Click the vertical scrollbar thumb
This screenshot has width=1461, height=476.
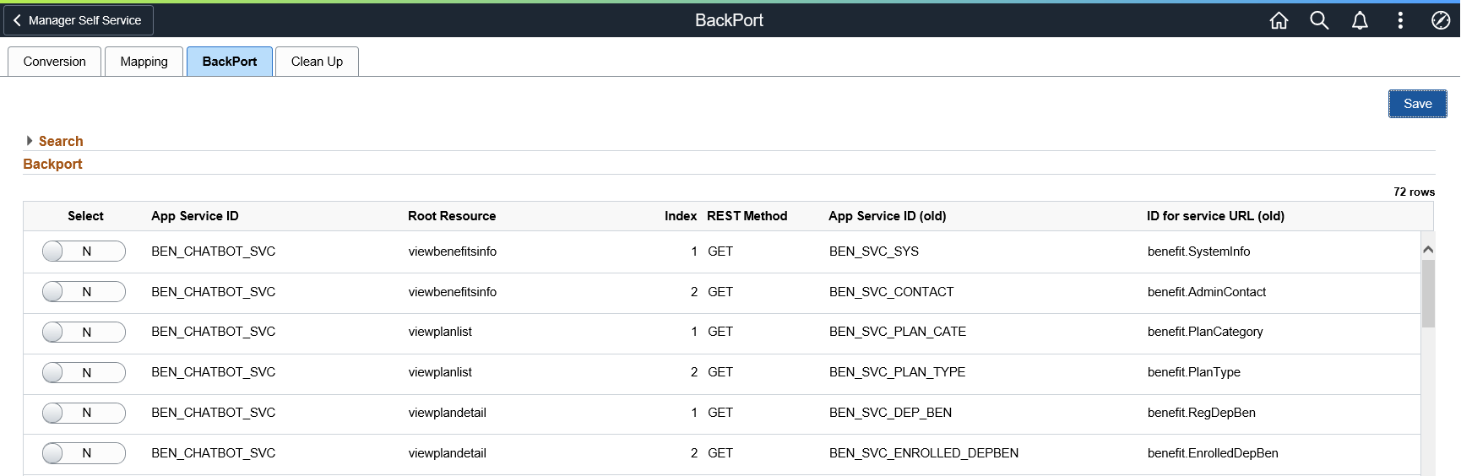pyautogui.click(x=1428, y=294)
